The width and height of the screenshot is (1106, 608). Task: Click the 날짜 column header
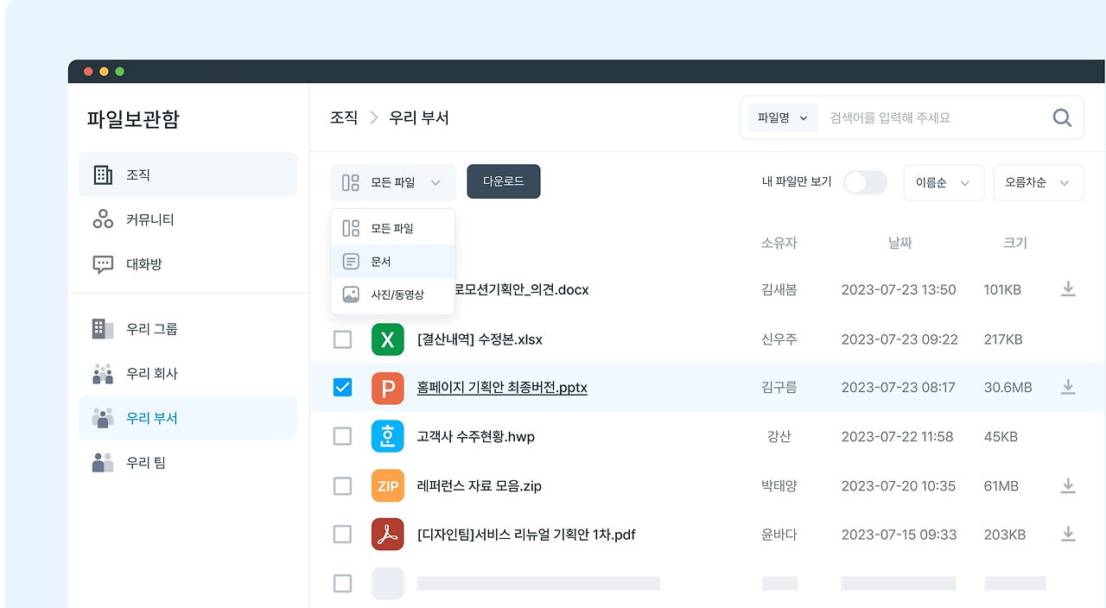[x=899, y=244]
